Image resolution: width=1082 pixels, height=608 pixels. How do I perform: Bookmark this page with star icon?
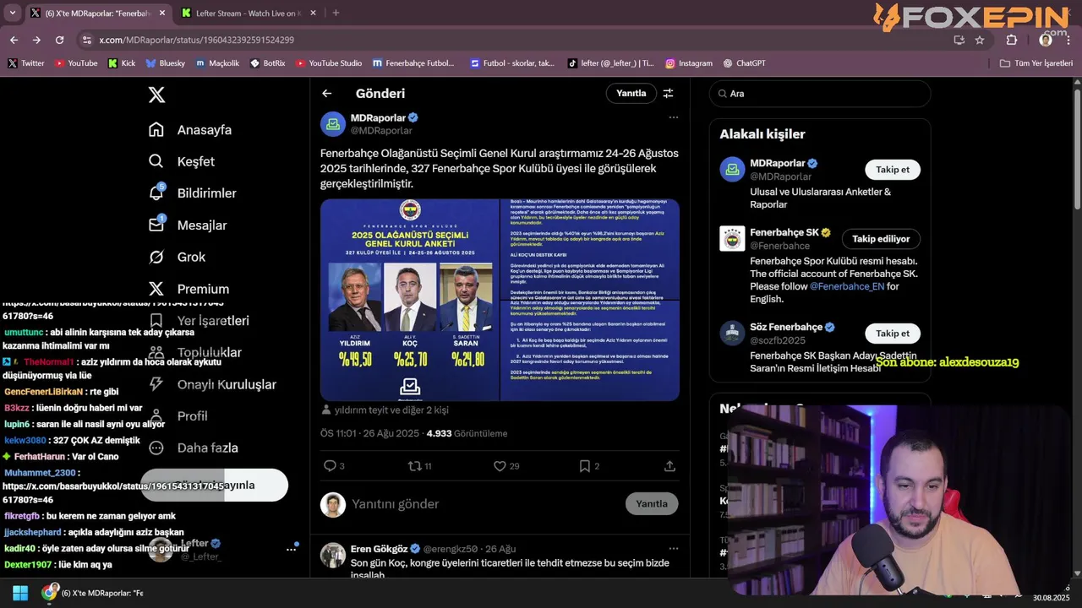pos(980,40)
